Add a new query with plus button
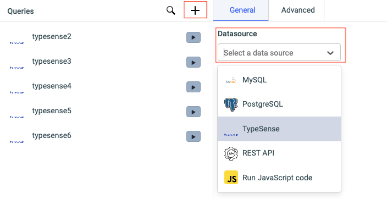Image resolution: width=387 pixels, height=199 pixels. [195, 10]
